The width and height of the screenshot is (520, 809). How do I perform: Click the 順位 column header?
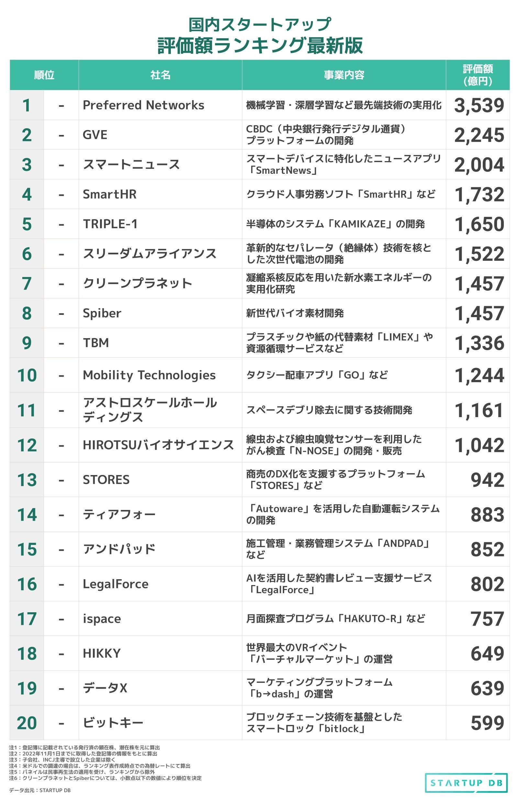tap(44, 75)
